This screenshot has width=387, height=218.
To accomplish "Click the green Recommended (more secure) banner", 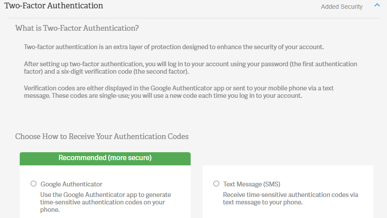I will coord(105,159).
